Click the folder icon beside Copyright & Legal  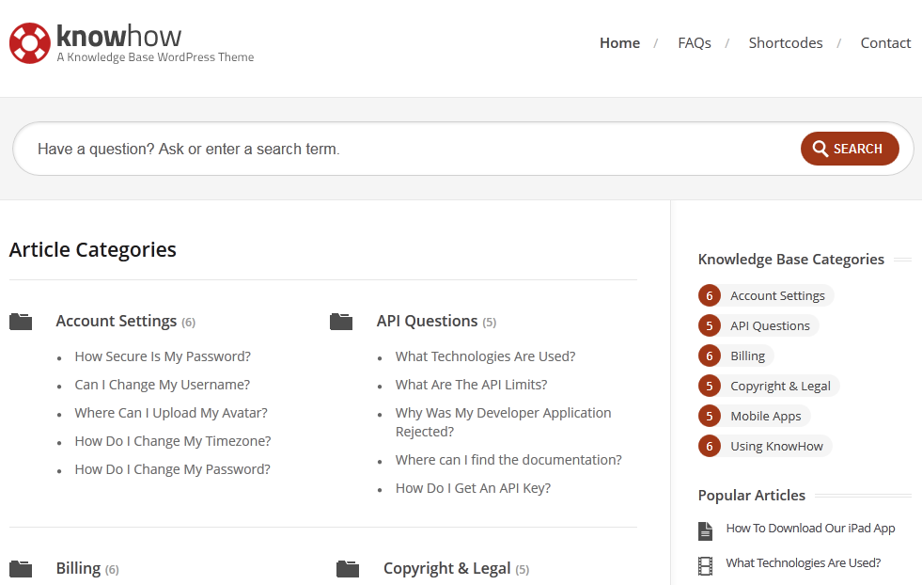348,568
